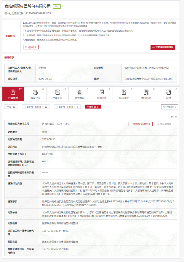
Task: Open the 信用承诺 category icon
Action: point(102,94)
